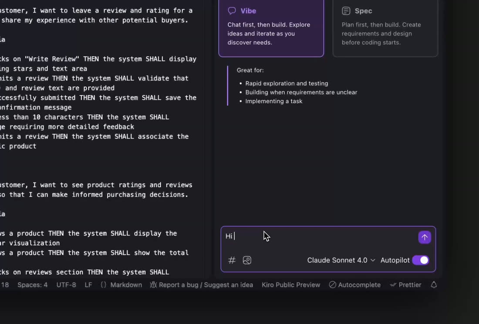Click the editor line 'requiring more detailed feedback'

(67, 127)
